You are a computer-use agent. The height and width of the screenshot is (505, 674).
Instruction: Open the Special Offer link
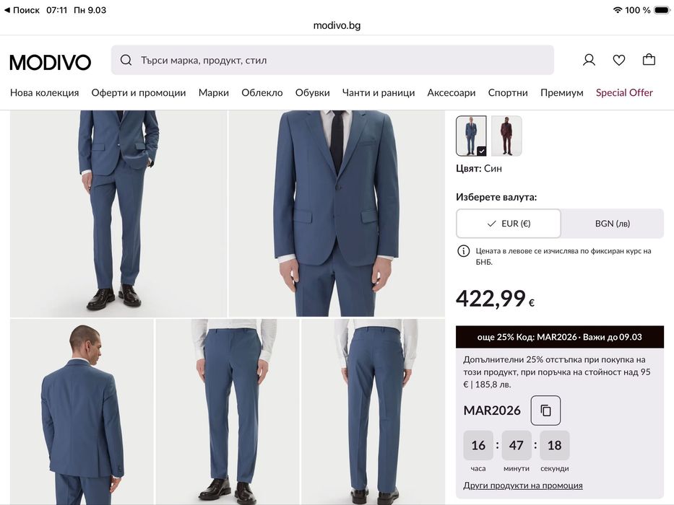(624, 92)
